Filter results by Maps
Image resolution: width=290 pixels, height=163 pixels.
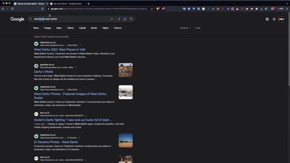point(59,28)
